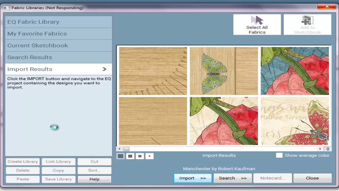The width and height of the screenshot is (339, 191).
Task: Choose the second-largest thumbnail size icon
Action: click(130, 156)
